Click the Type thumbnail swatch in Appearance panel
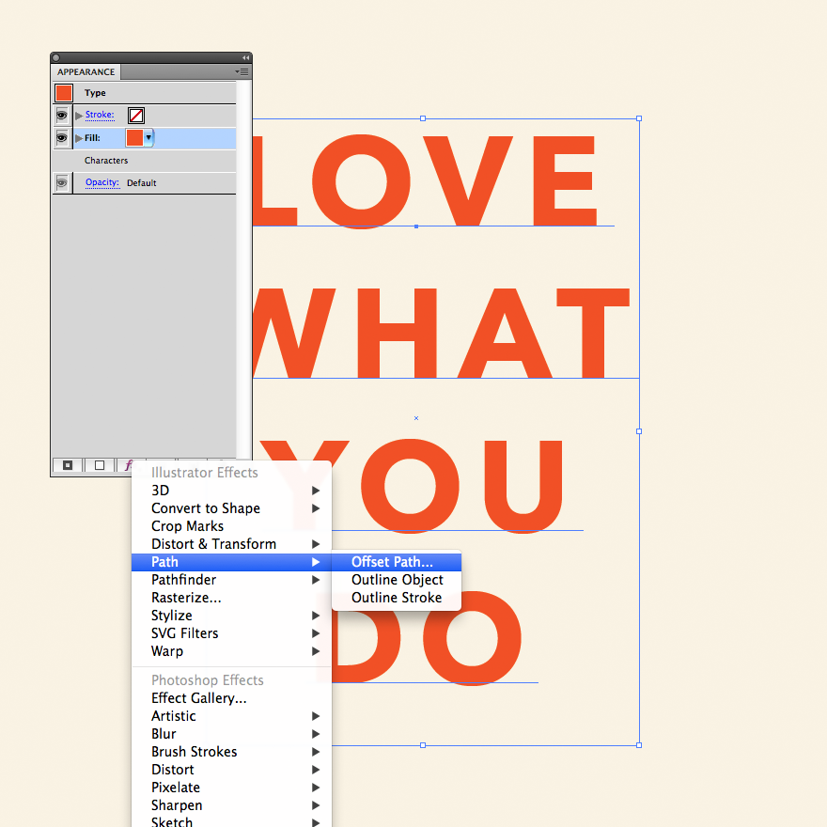The image size is (827, 827). click(x=64, y=93)
